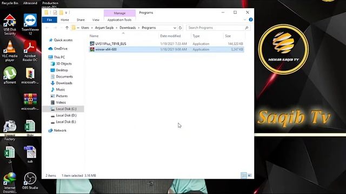The height and width of the screenshot is (194, 346).
Task: Open Videos in navigation pane
Action: tap(61, 102)
